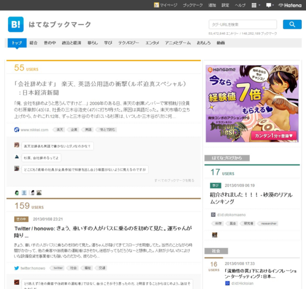Open the エンタメ category tab
This screenshot has width=306, height=289.
click(x=152, y=43)
